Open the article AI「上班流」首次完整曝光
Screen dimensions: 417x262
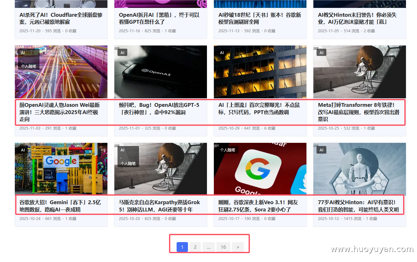pos(259,108)
